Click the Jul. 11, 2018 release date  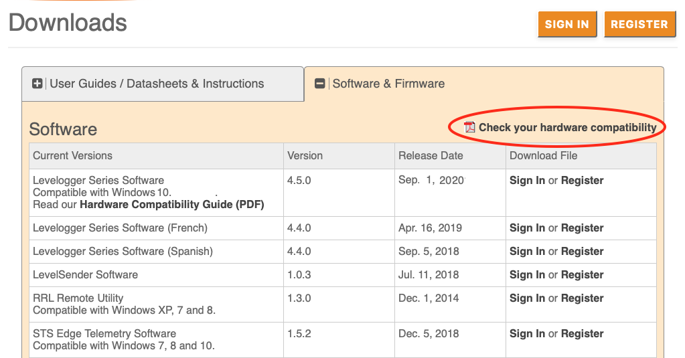click(429, 274)
